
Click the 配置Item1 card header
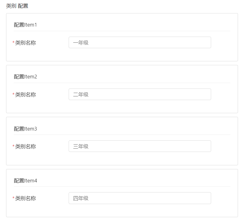(25, 25)
